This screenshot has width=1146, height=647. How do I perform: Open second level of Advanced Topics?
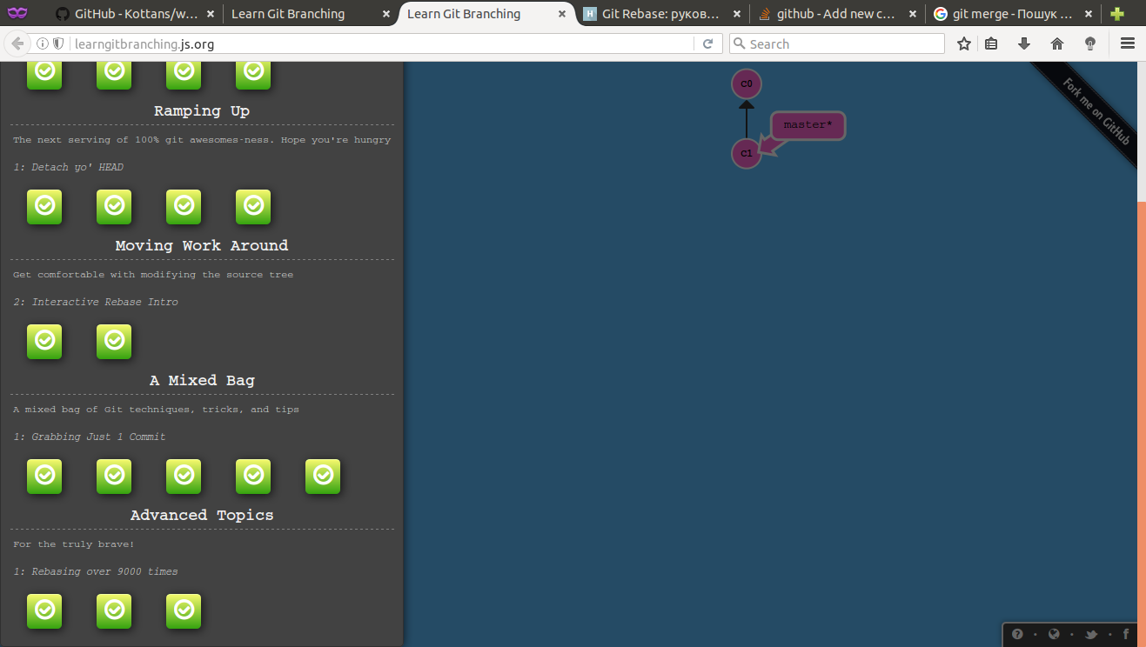pyautogui.click(x=114, y=610)
